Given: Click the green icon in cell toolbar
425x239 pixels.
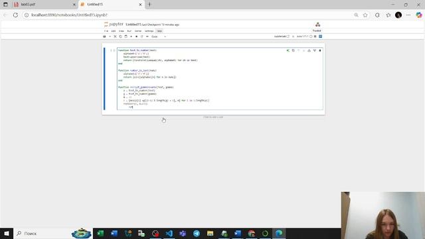Looking at the screenshot, I should [288, 50].
